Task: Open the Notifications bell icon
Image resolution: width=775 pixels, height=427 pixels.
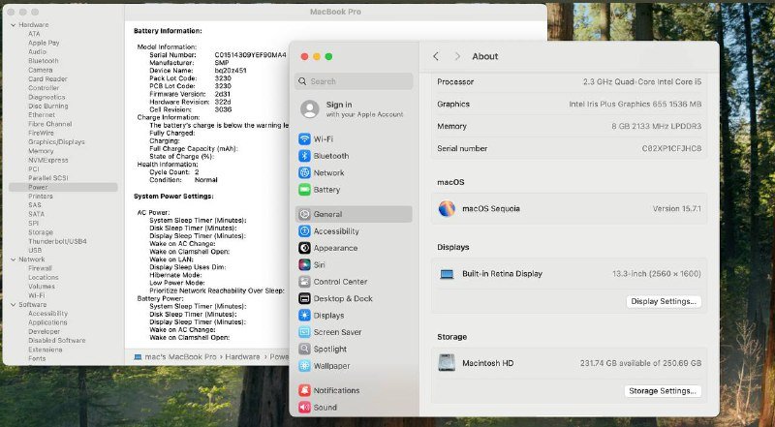Action: tap(304, 390)
